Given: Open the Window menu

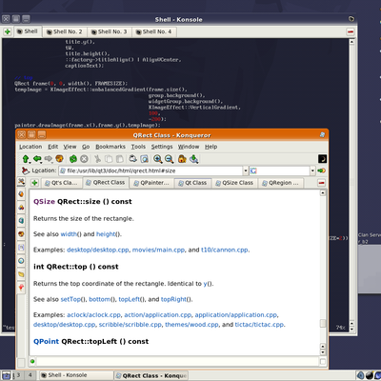Looking at the screenshot, I should (x=189, y=147).
